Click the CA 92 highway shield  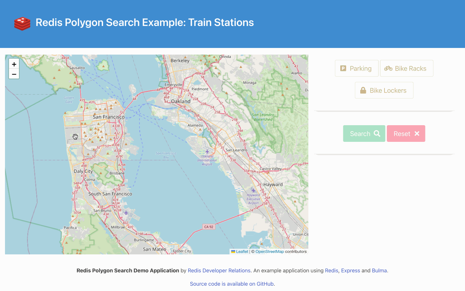click(x=209, y=227)
